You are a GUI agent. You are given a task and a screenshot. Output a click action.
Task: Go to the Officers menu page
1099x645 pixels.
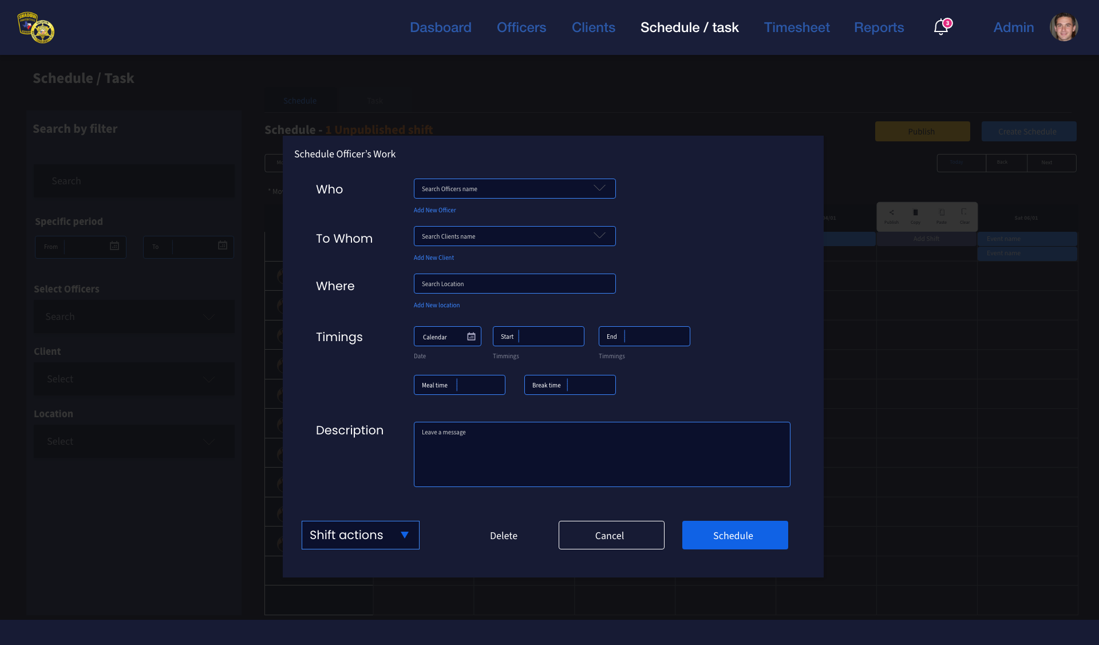pyautogui.click(x=521, y=27)
